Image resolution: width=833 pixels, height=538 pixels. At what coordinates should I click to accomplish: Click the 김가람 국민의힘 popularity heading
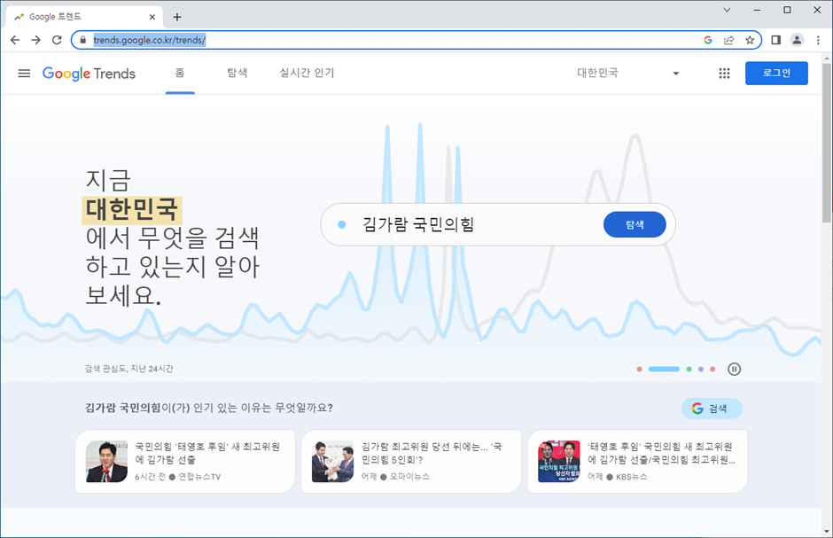(x=209, y=408)
